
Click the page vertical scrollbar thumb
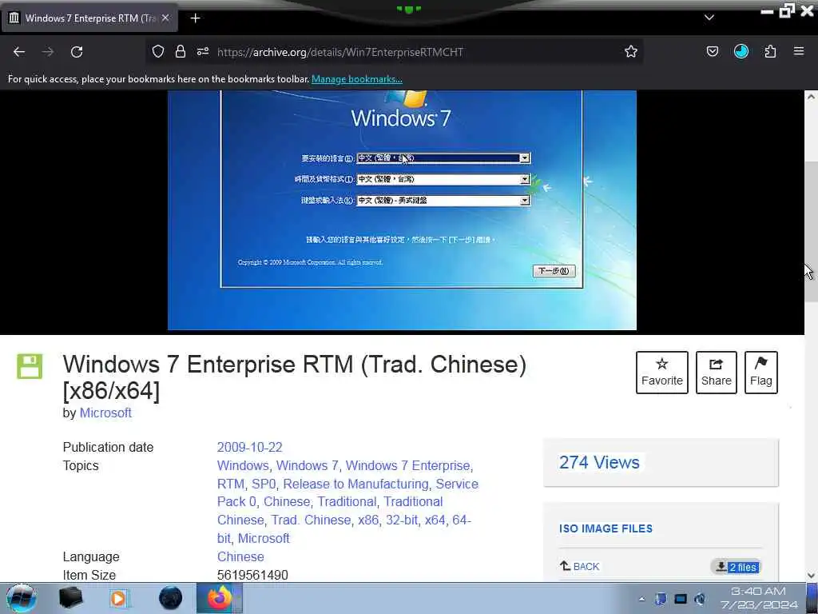(x=811, y=231)
